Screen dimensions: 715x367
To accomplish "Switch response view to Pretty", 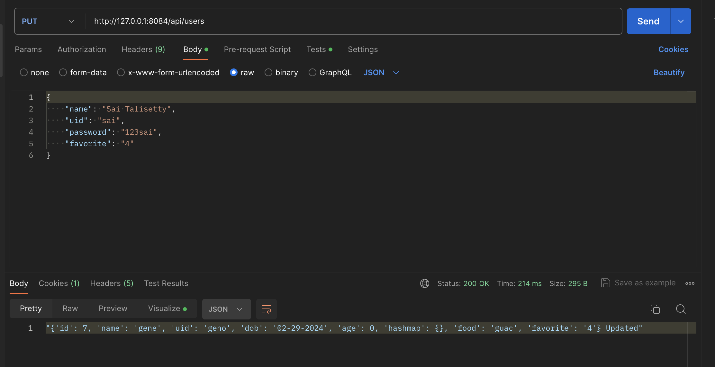I will [31, 309].
